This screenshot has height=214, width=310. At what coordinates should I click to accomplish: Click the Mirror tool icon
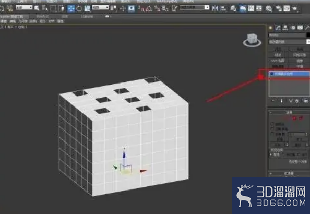[215, 8]
